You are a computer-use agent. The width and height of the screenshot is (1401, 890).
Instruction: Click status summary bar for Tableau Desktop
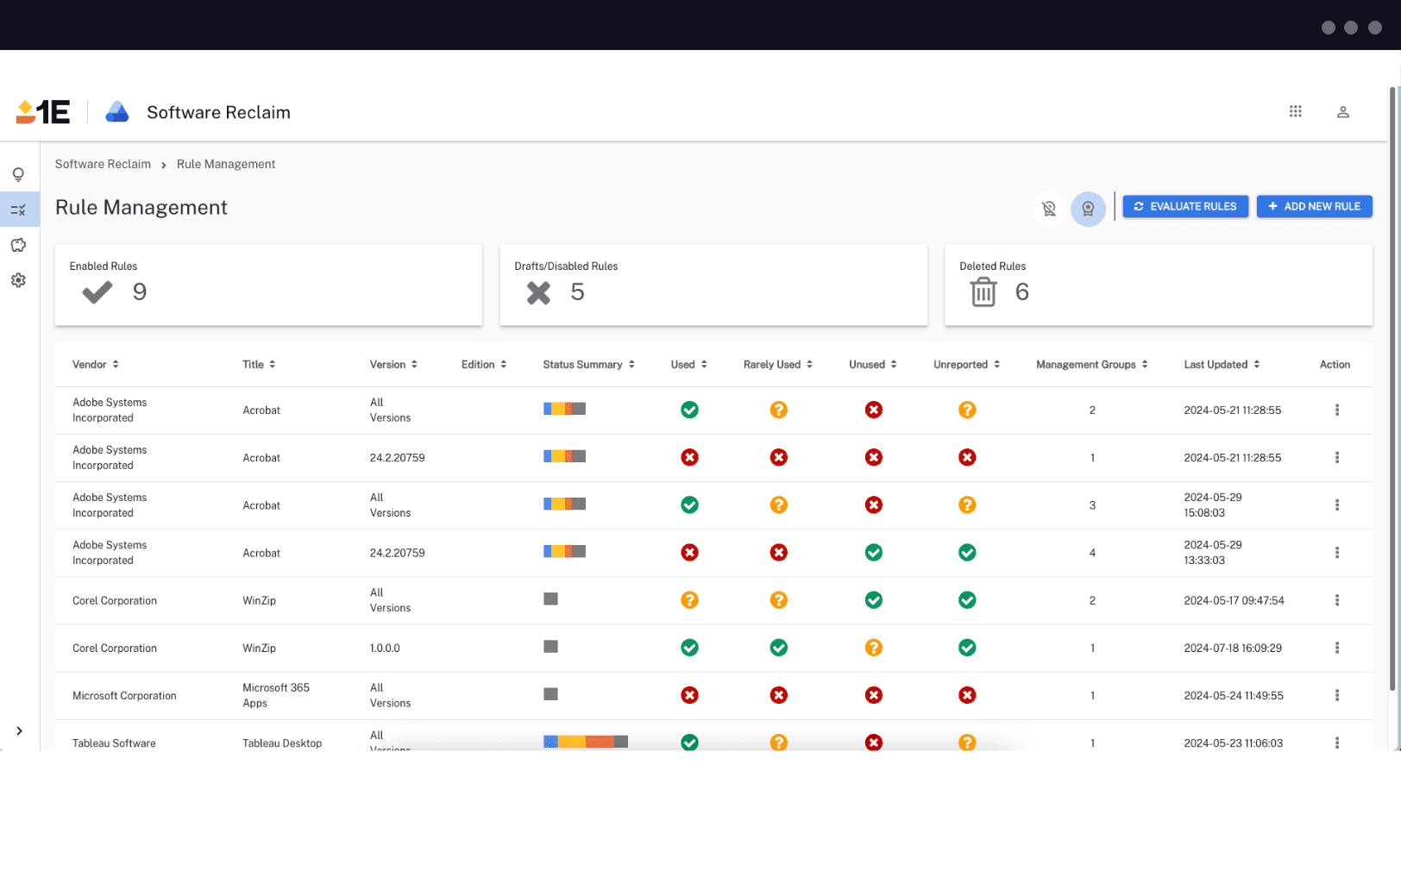(585, 742)
